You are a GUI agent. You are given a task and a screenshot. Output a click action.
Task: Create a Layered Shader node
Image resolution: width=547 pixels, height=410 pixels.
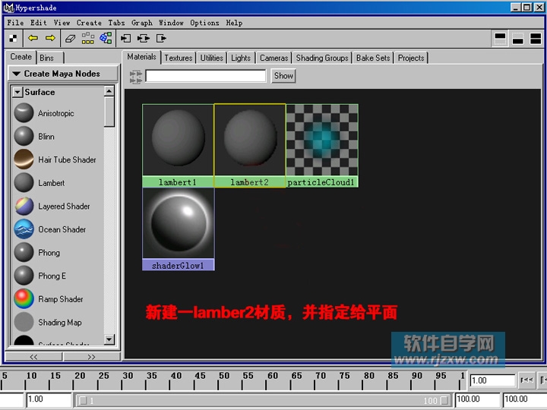click(52, 206)
